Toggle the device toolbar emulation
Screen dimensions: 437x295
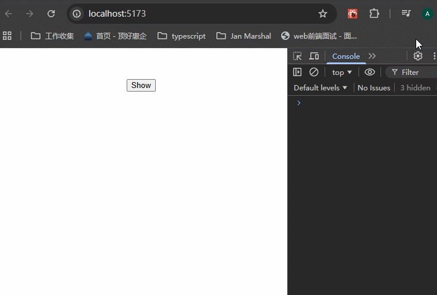[x=314, y=56]
